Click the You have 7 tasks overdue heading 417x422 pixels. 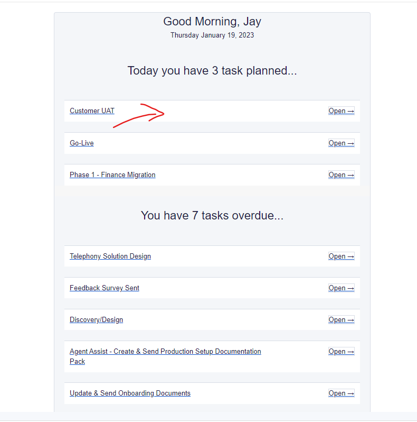pos(212,216)
